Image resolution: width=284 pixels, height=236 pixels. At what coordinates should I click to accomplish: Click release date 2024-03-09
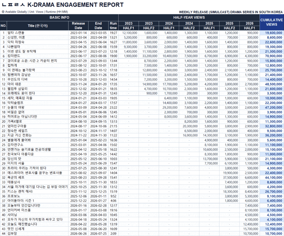(79, 108)
